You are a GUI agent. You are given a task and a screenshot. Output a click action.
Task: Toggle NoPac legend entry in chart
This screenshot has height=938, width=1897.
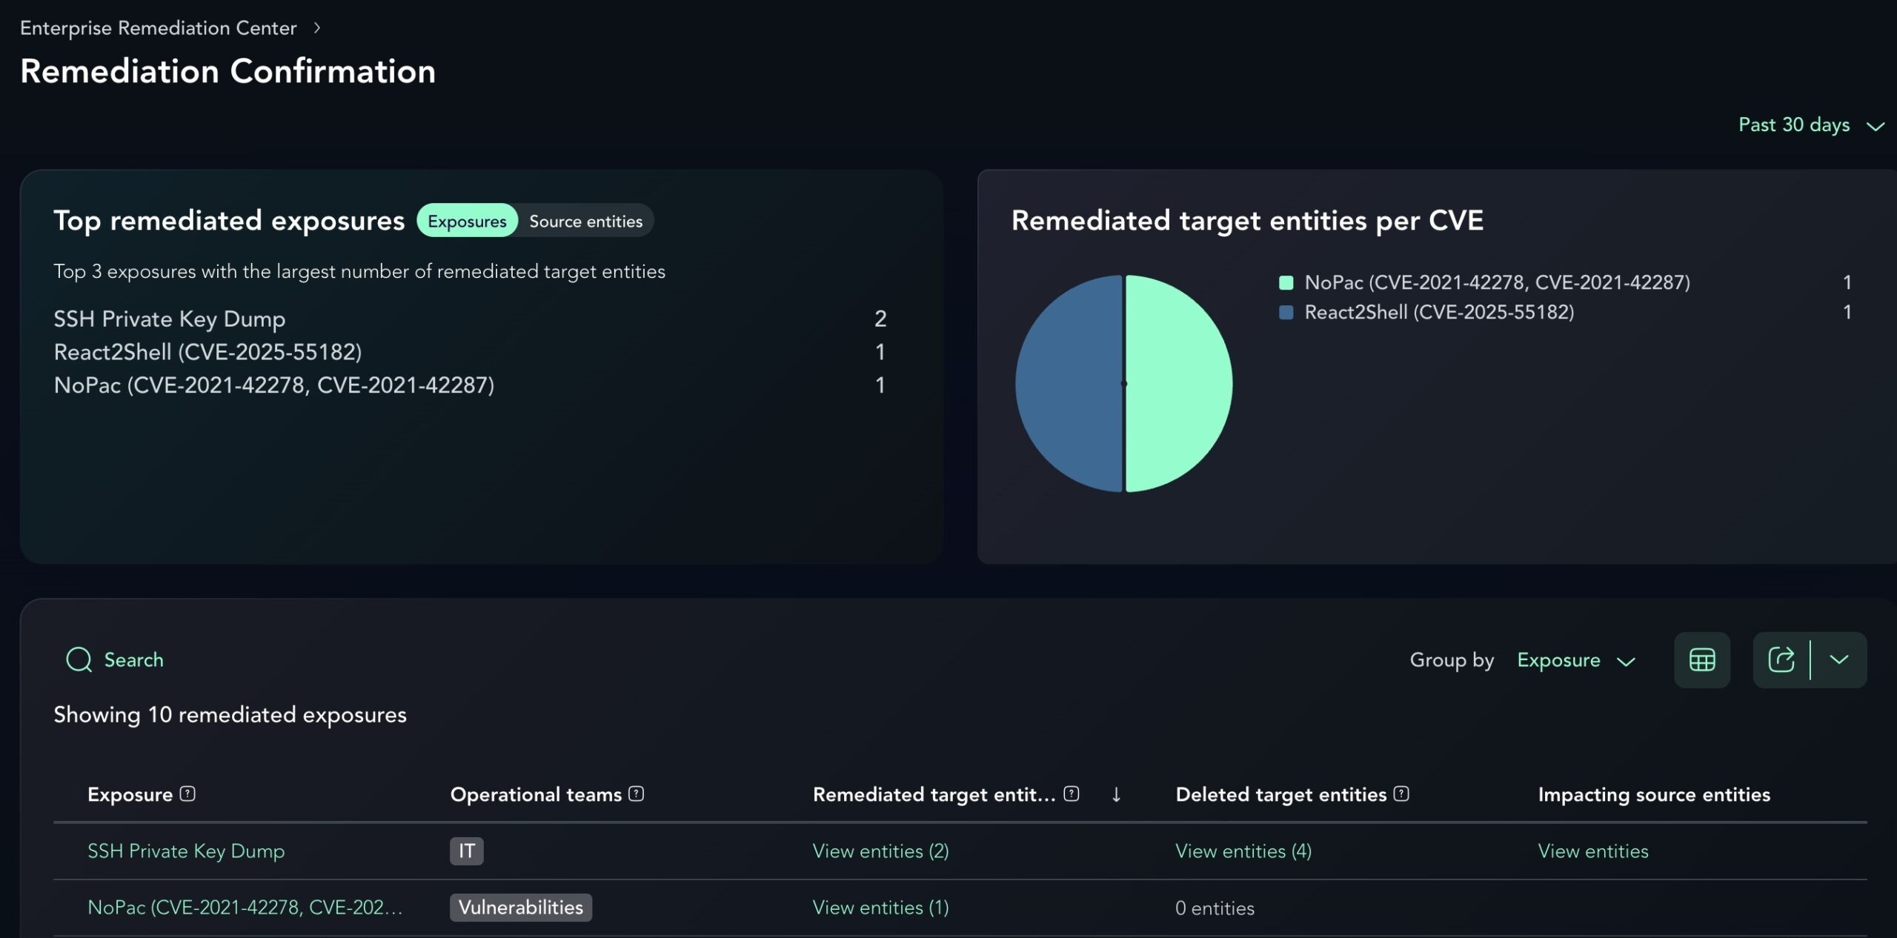click(1496, 282)
